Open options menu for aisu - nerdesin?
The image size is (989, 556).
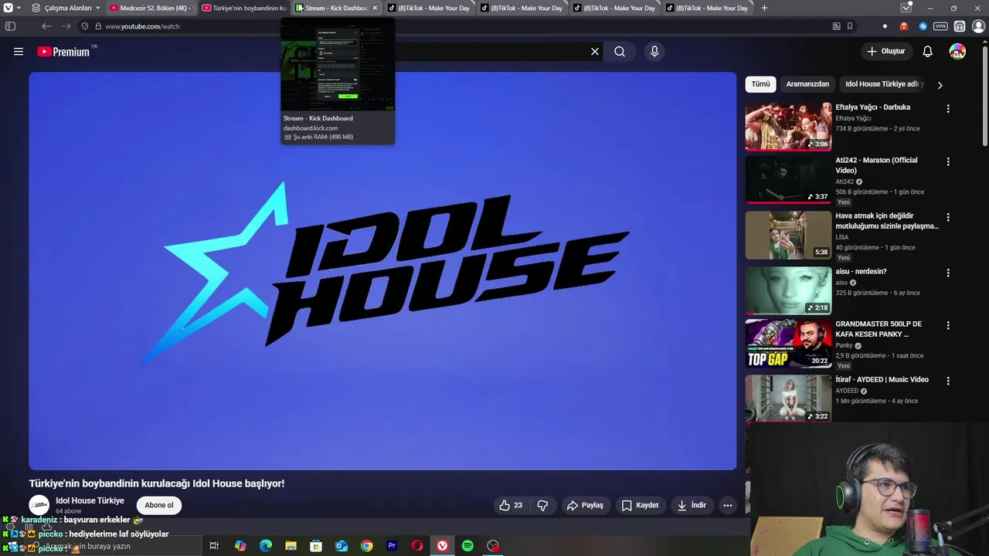pos(948,273)
